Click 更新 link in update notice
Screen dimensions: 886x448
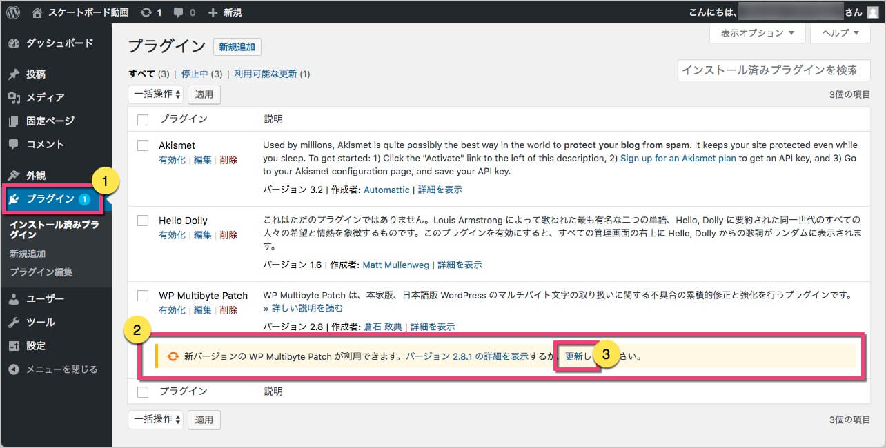[574, 356]
